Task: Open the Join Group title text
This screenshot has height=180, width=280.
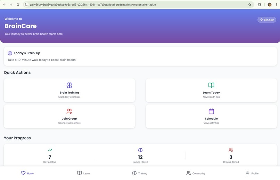Action: click(x=69, y=119)
